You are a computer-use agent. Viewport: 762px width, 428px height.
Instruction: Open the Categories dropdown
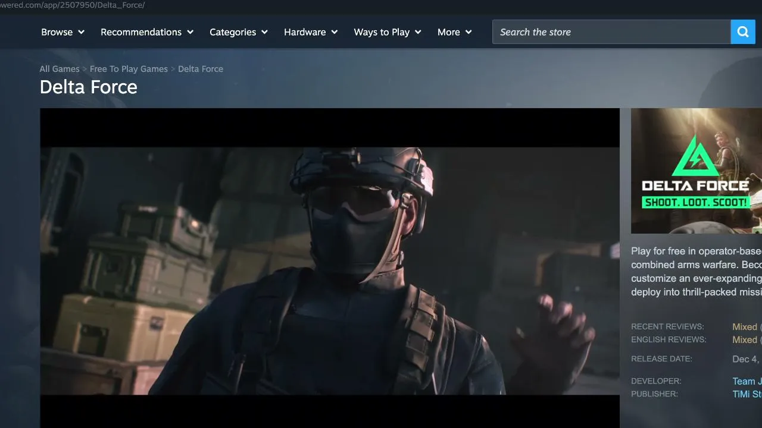point(239,32)
